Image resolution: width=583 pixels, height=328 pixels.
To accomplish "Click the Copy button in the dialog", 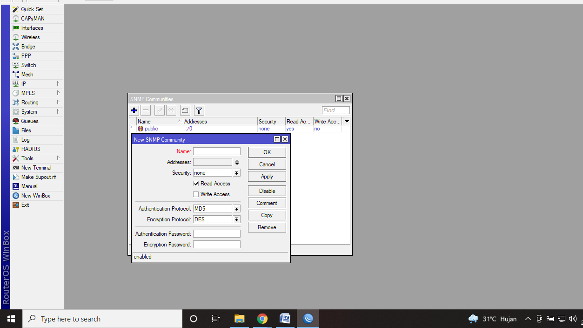I will [267, 215].
